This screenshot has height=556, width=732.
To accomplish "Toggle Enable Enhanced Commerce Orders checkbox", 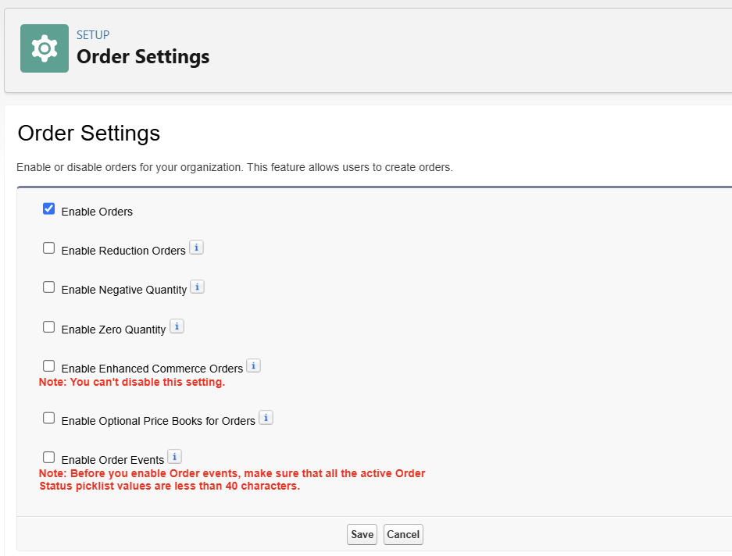I will 48,366.
